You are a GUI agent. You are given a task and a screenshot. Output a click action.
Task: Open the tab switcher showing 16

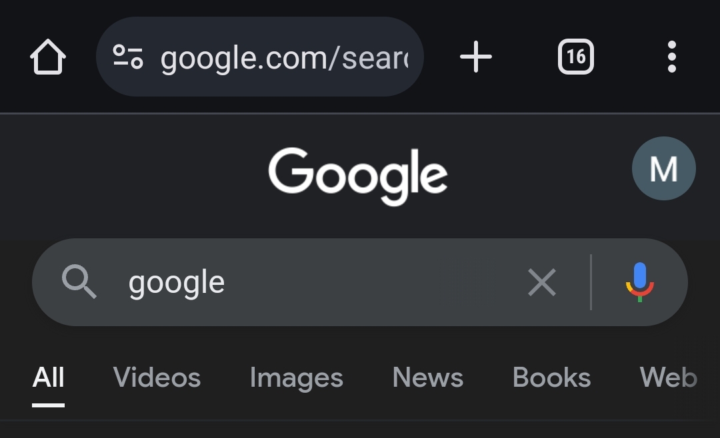tap(575, 57)
